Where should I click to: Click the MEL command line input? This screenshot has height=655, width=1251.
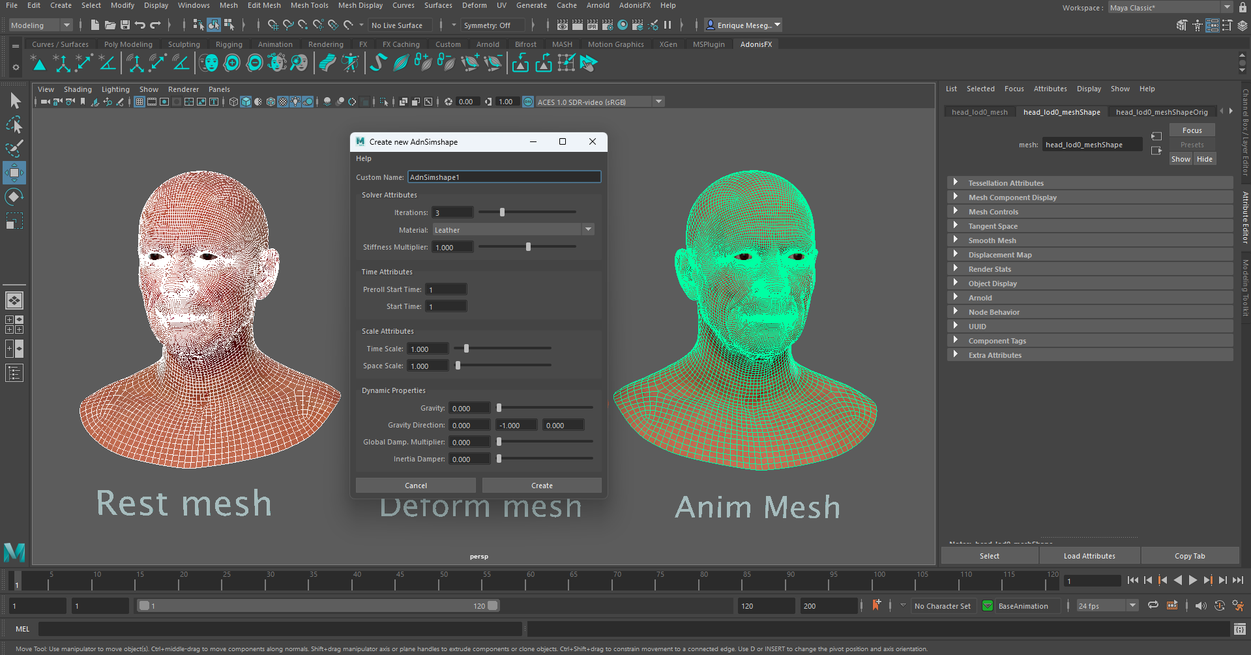pos(280,629)
